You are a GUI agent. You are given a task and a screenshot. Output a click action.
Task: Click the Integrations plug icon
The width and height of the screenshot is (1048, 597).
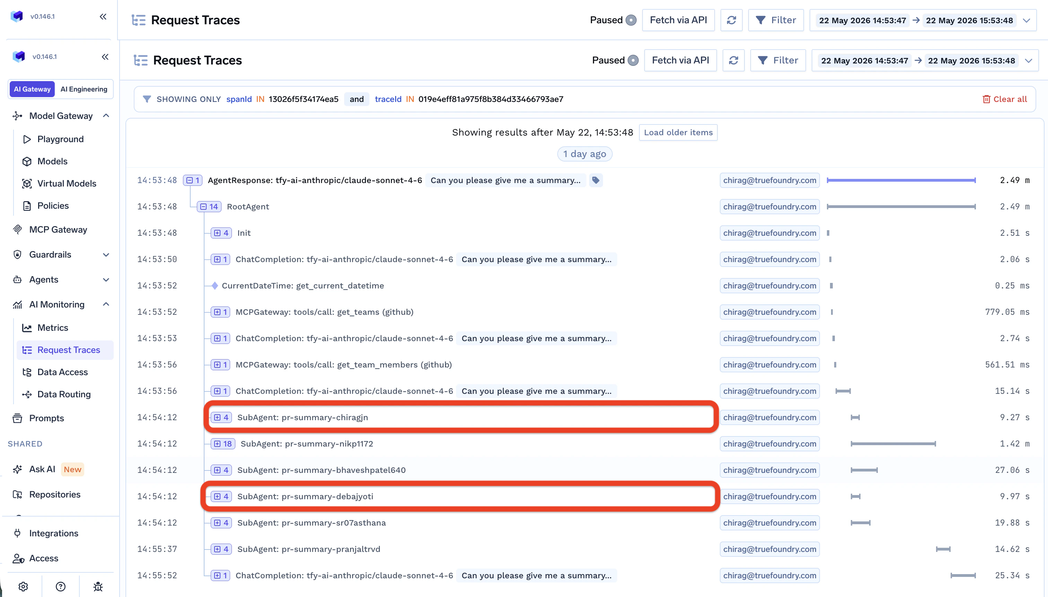[x=17, y=533]
